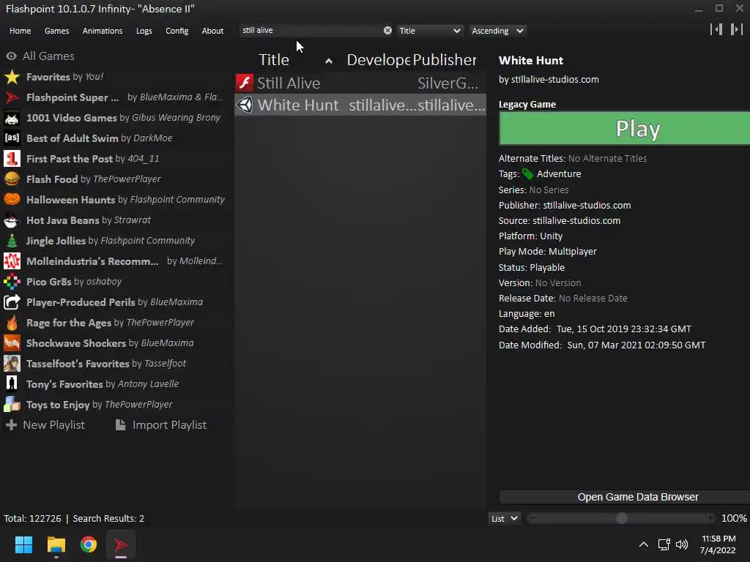Click the Source stillalive-studios.com value
Image resolution: width=750 pixels, height=562 pixels.
(576, 221)
